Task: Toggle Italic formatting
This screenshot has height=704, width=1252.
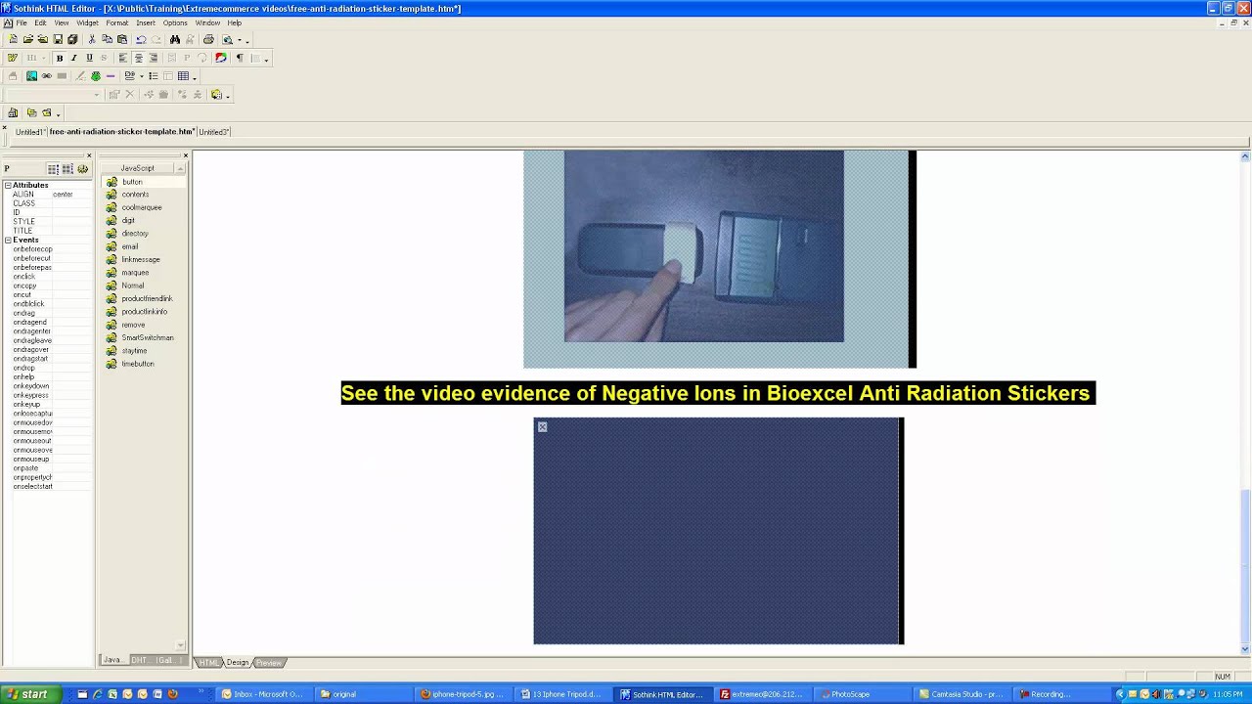Action: 73,58
